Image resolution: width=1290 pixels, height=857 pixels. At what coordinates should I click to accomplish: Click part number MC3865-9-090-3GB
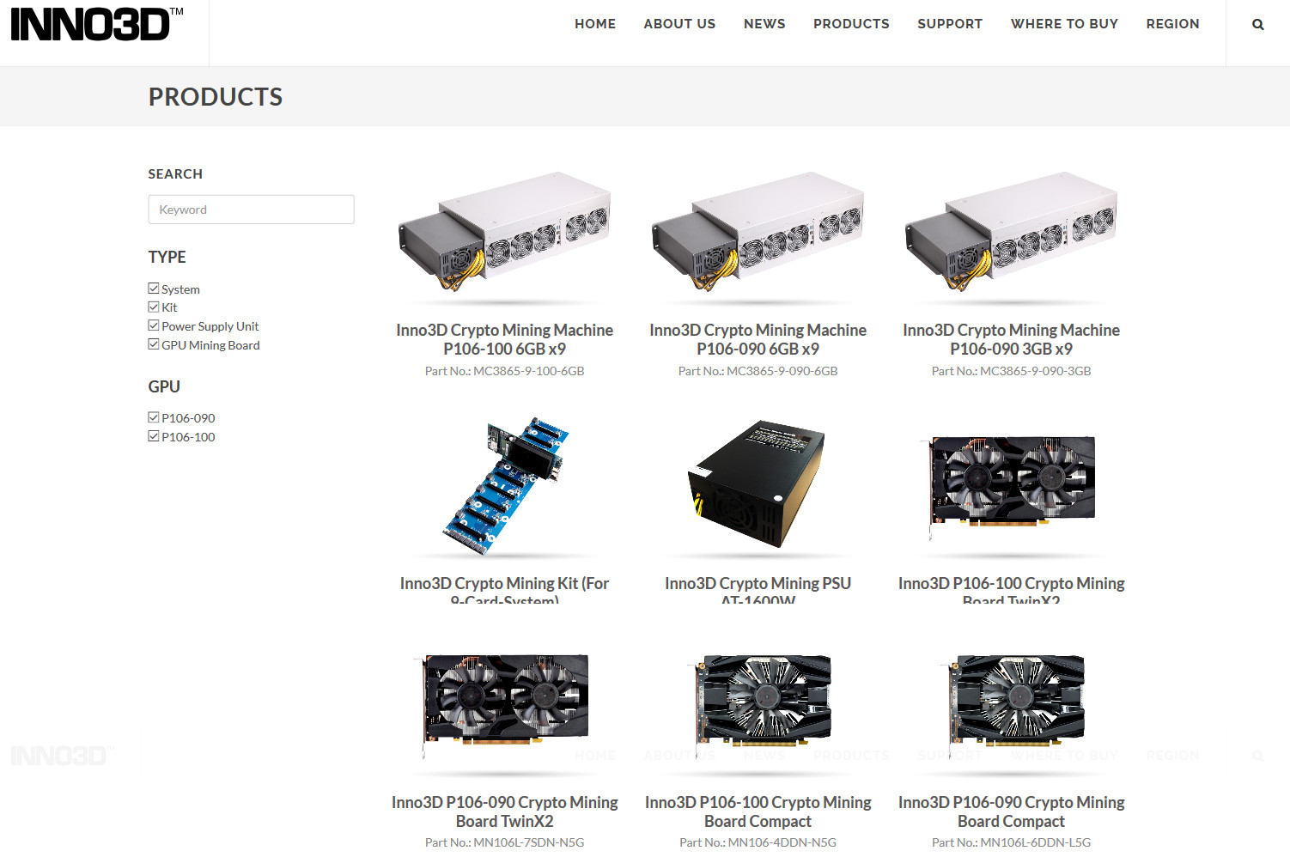[x=1011, y=371]
